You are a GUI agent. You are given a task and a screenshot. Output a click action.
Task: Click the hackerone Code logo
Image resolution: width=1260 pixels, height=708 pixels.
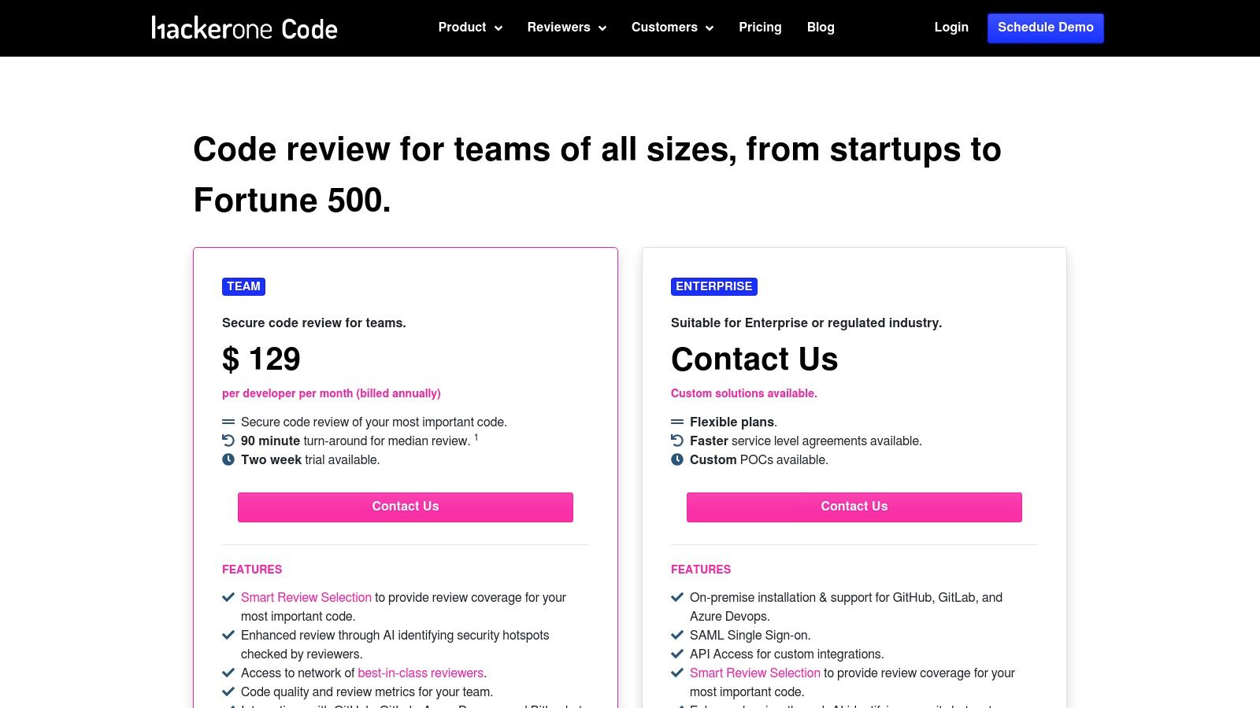point(244,28)
